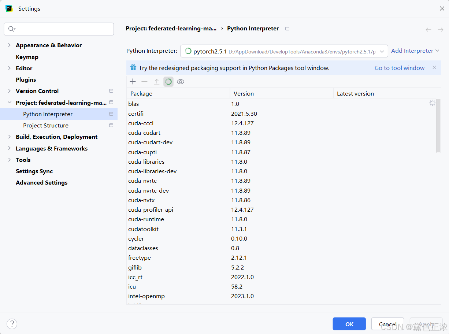
Task: Click project icon next to Project Structure
Action: click(x=111, y=125)
